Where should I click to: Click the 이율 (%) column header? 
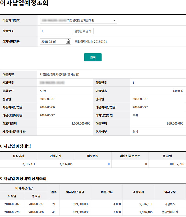click(107, 192)
